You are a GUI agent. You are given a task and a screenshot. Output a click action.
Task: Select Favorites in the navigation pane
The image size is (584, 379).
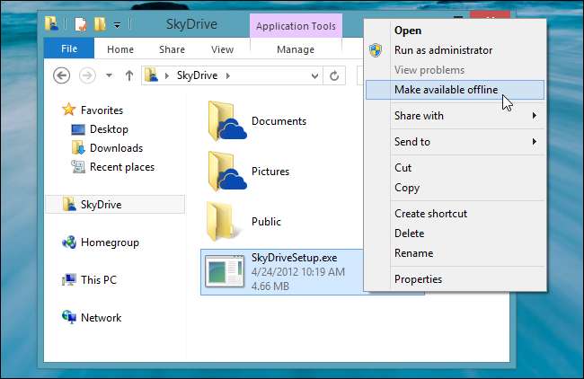click(102, 110)
